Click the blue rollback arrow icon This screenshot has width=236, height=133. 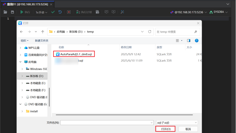(60, 12)
